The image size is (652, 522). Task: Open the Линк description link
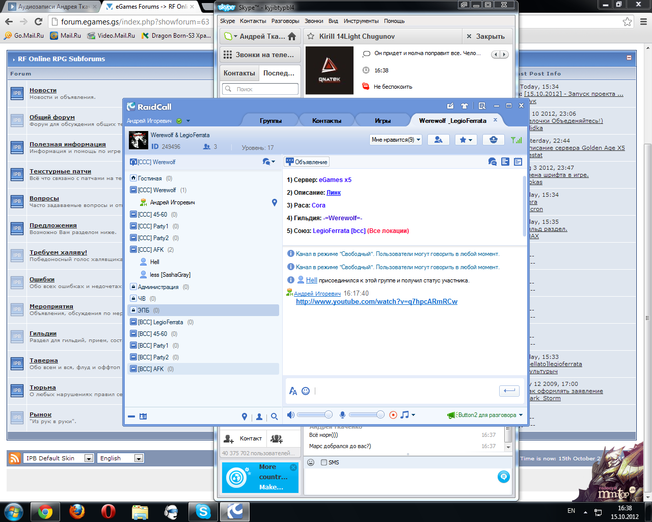[334, 193]
